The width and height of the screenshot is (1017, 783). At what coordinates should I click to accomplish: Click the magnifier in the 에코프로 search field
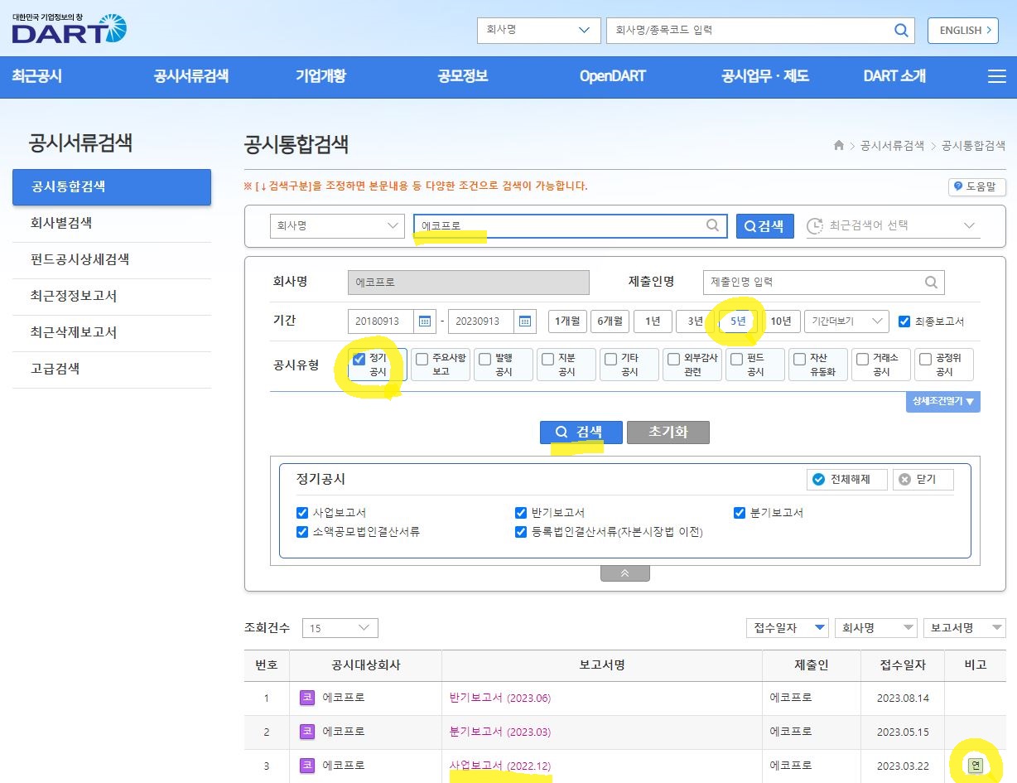(x=712, y=225)
